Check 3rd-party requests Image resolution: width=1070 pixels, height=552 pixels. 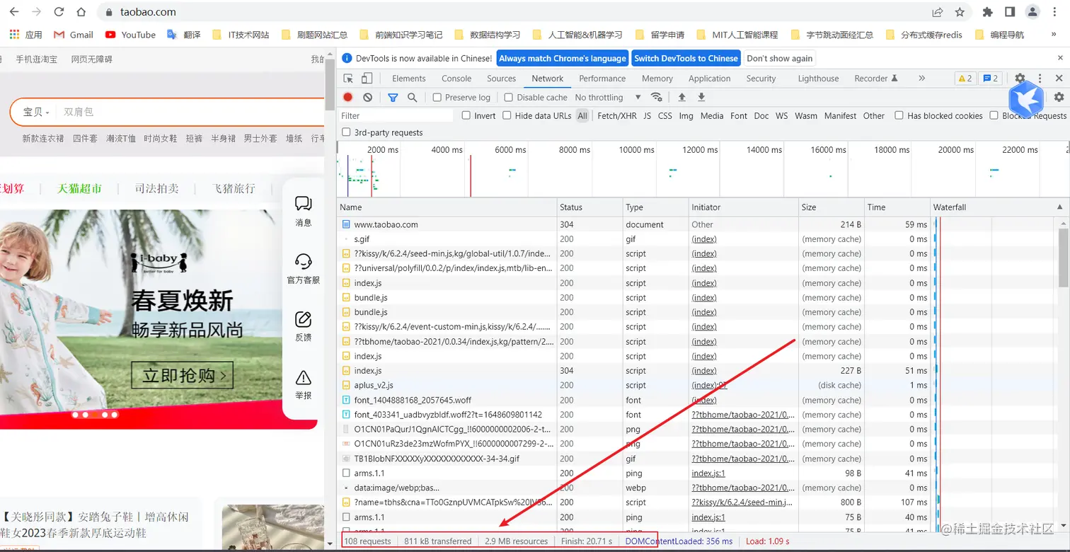346,132
